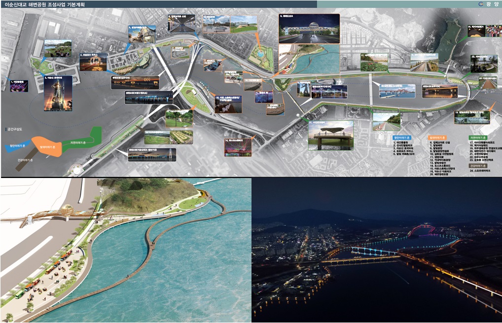Click the blue zone shape in the 공간구상도 diagram
The width and height of the screenshot is (502, 323).
pos(18,145)
